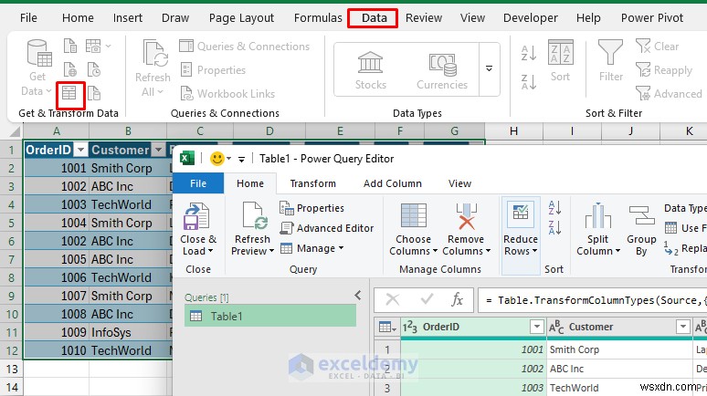The height and width of the screenshot is (396, 707).
Task: Select row 13 header
Action: 12,369
